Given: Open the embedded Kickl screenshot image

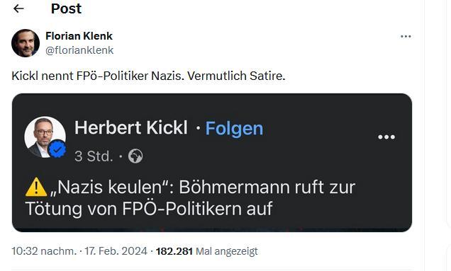Looking at the screenshot, I should pos(212,163).
